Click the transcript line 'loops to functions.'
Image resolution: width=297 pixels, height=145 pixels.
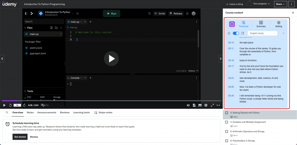(x=248, y=60)
